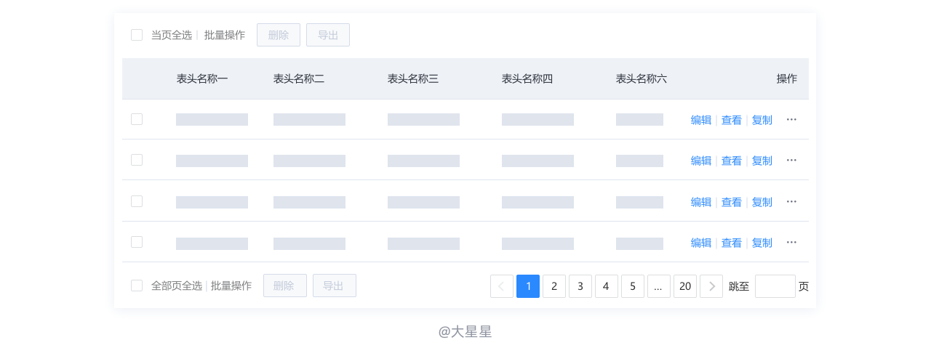The image size is (931, 364).
Task: Focus the 跳至 page number input
Action: click(775, 286)
